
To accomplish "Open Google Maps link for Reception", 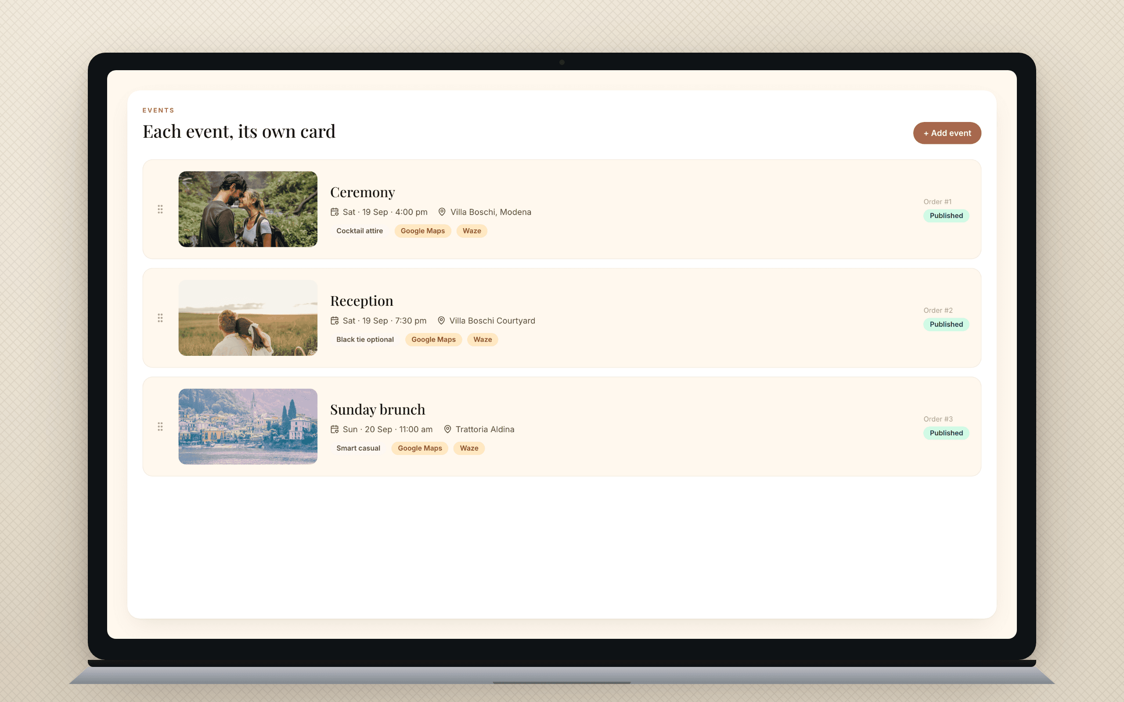I will click(x=433, y=340).
